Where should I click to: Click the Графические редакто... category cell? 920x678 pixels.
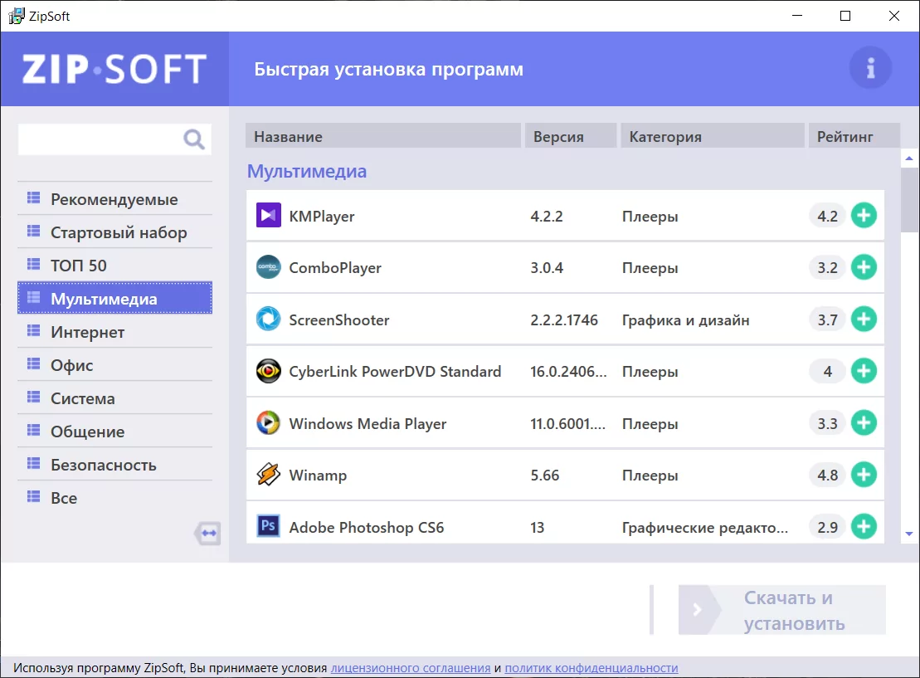point(704,528)
